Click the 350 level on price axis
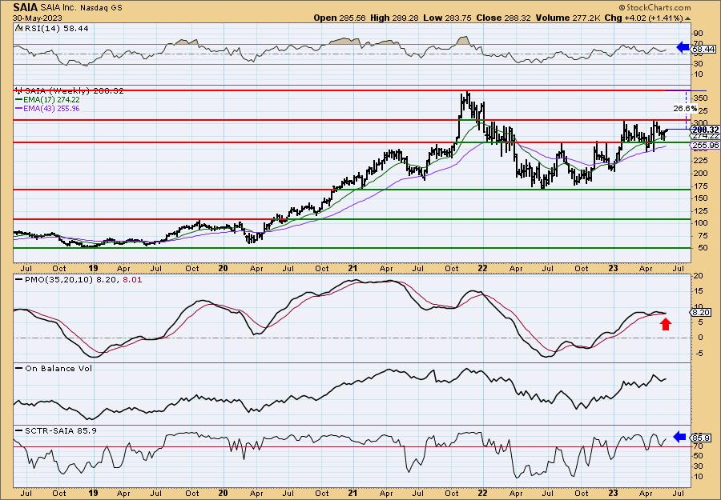The width and height of the screenshot is (721, 500). click(701, 98)
